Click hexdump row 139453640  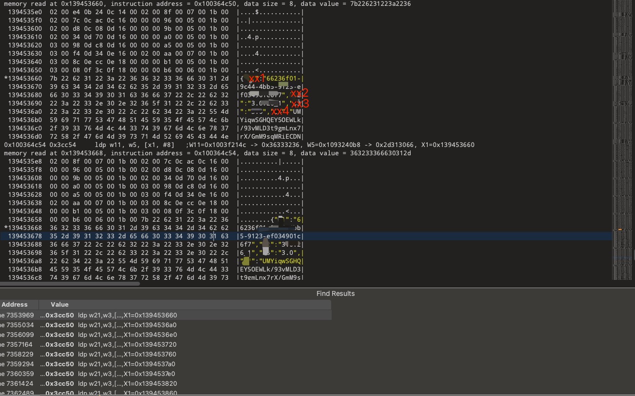tap(156, 62)
